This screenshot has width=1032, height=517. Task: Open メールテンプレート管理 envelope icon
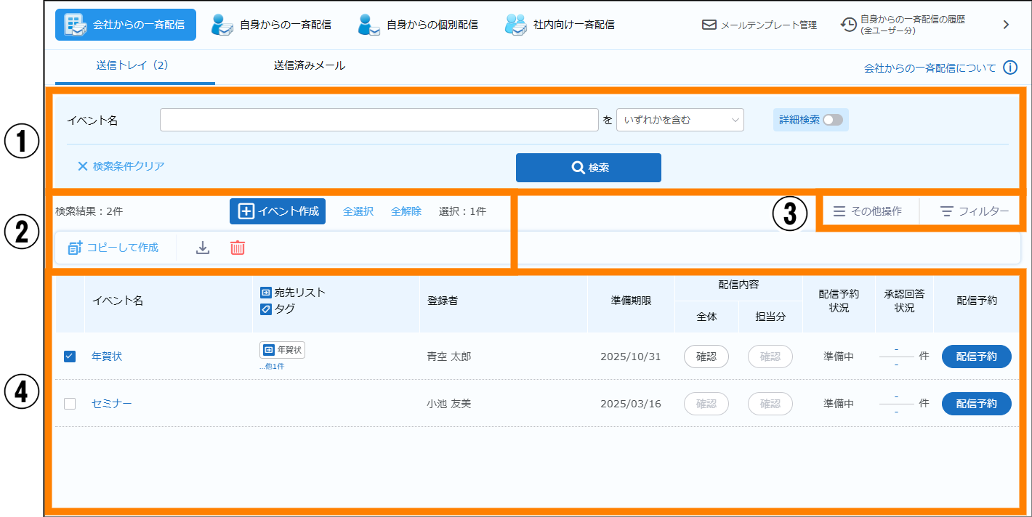click(x=709, y=25)
